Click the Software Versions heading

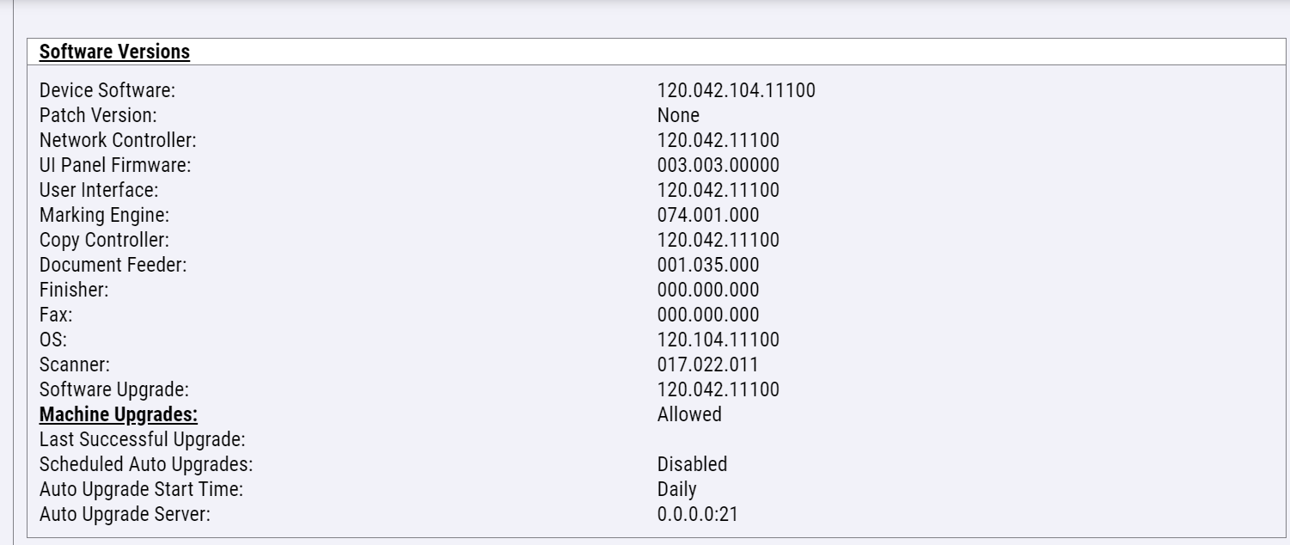(114, 52)
